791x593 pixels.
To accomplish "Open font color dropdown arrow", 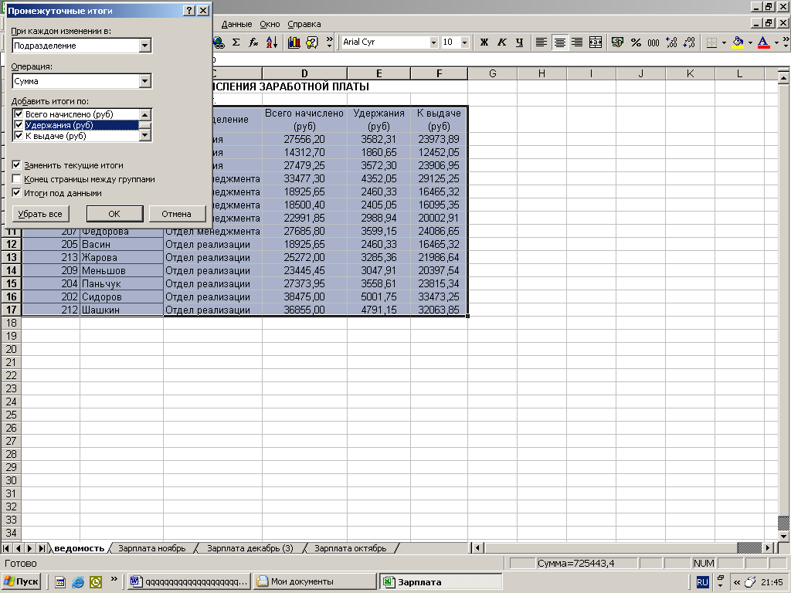I will [x=776, y=42].
